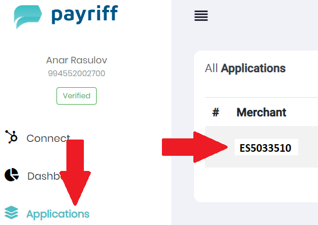Click the All Applications heading
The width and height of the screenshot is (318, 225).
[x=245, y=68]
